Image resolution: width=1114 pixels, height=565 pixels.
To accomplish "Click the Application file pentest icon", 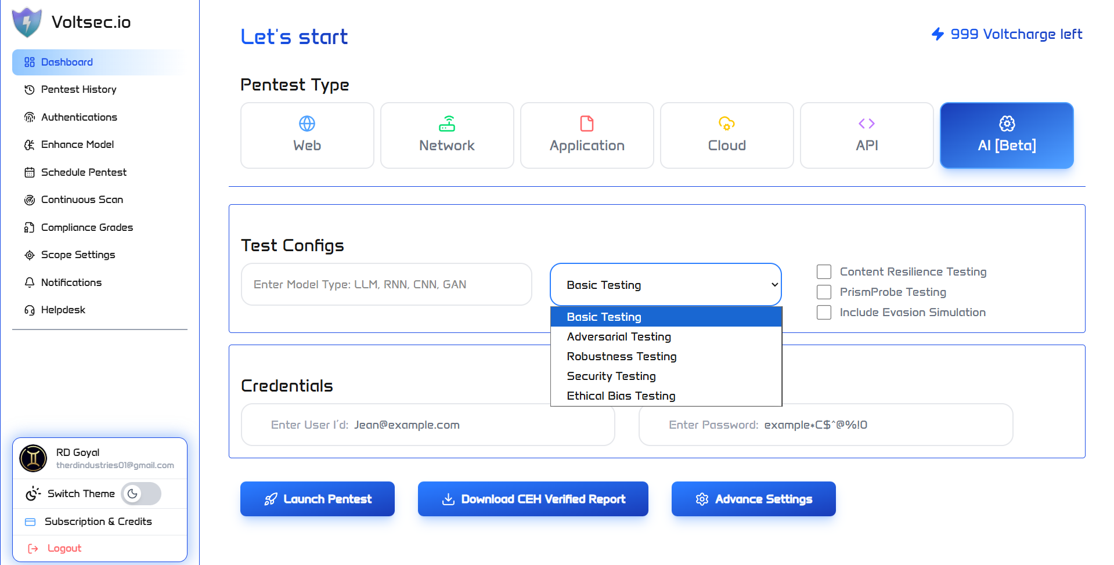I will click(x=587, y=124).
